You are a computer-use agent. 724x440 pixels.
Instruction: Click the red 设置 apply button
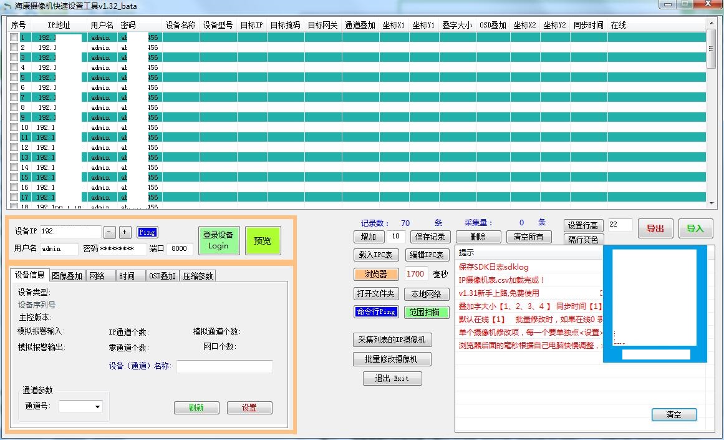(x=249, y=408)
